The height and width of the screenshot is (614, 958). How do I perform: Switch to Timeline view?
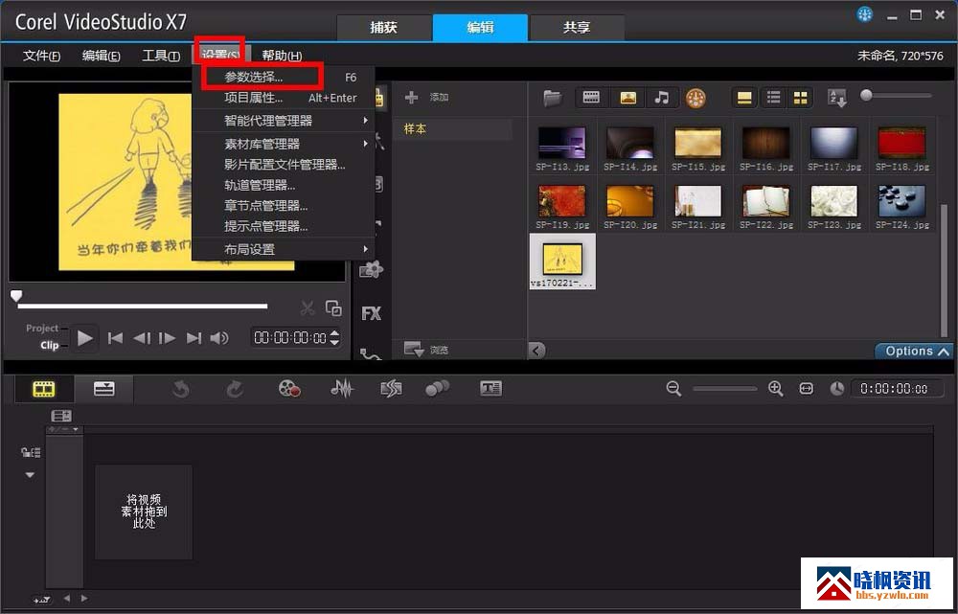[103, 389]
